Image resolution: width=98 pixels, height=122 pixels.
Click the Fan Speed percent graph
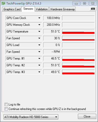pyautogui.click(x=78, y=38)
